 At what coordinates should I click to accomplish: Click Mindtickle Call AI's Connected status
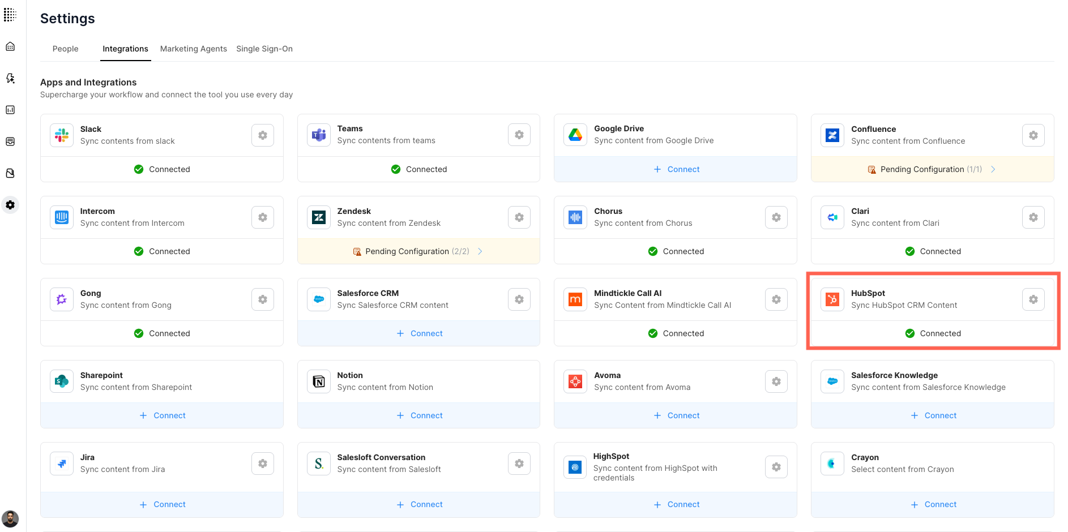(x=676, y=333)
